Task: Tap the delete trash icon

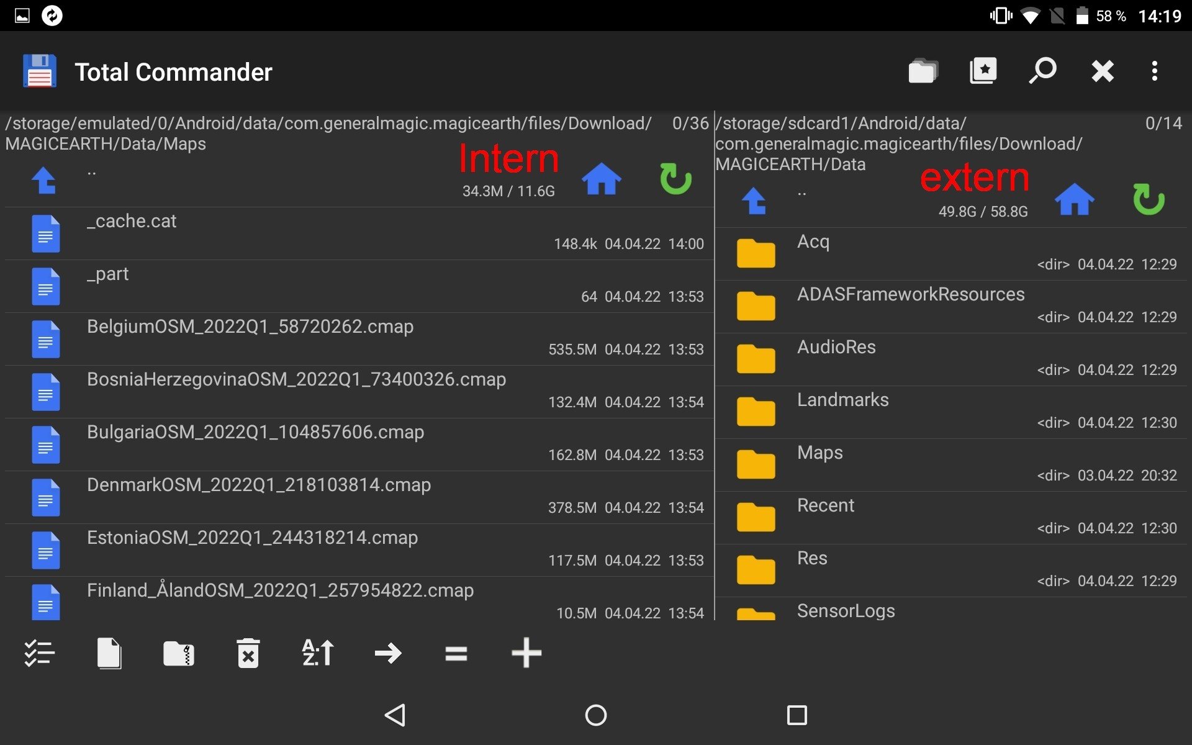Action: (248, 653)
